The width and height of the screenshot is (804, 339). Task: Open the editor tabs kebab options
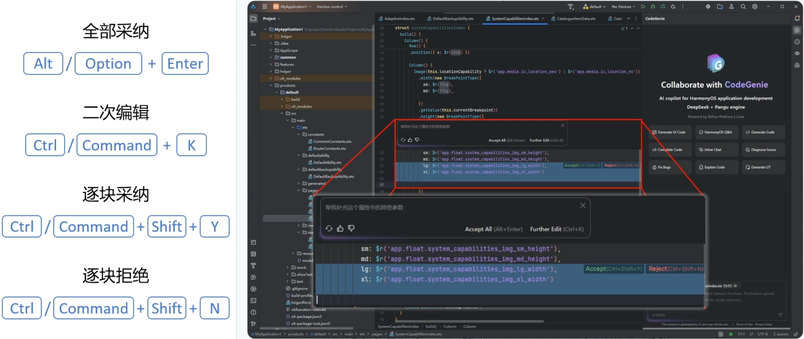coord(636,19)
